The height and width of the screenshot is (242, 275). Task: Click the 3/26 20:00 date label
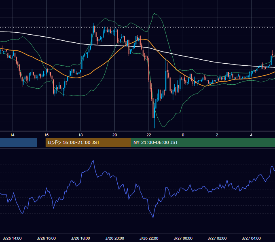[x=114, y=238]
